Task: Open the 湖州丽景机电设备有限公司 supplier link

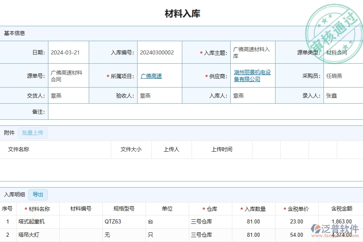Action: (252, 76)
